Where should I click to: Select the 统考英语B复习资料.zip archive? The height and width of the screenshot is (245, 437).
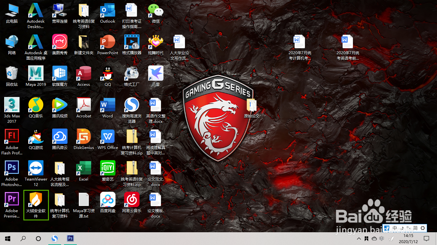pos(132,174)
